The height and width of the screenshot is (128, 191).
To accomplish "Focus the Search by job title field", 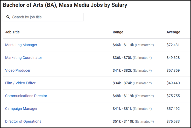I will [x=43, y=17].
